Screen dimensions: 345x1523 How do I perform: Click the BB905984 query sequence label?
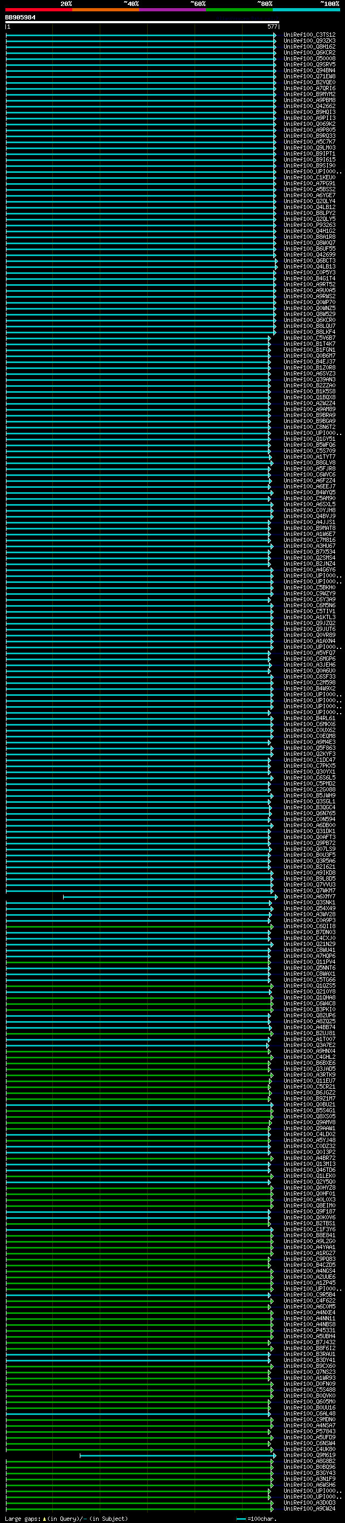[20, 18]
